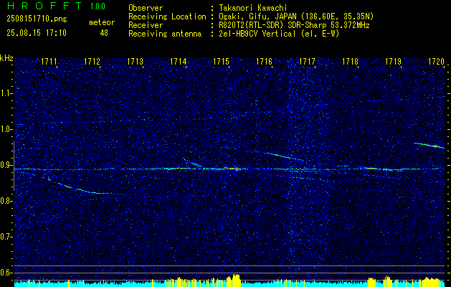Click the version number 1.0.0
451x287 pixels.
98,6
